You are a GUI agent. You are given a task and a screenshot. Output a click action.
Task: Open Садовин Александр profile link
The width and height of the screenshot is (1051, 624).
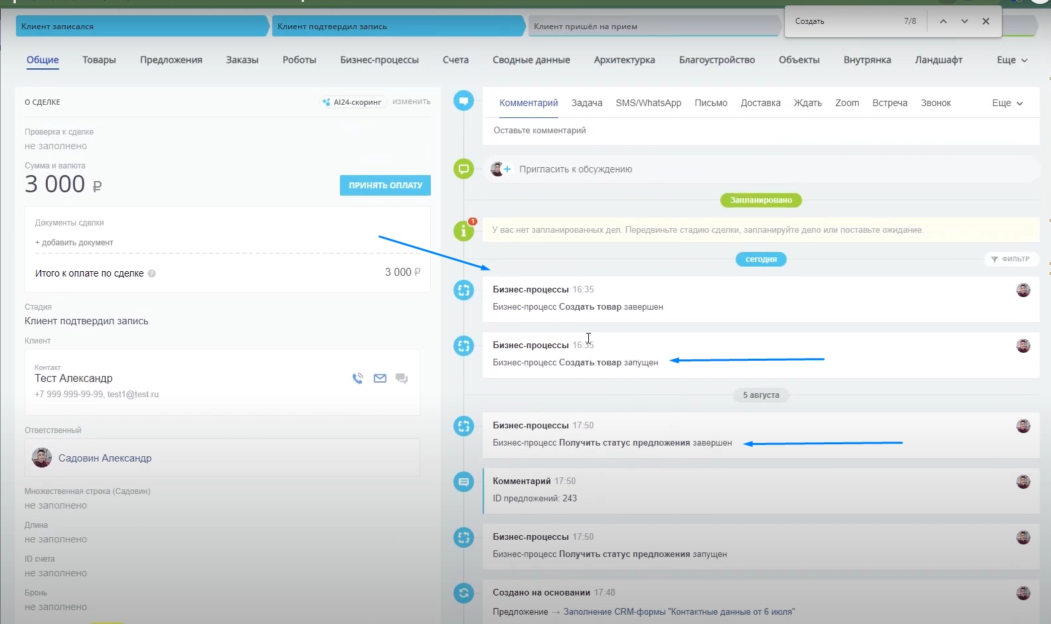tap(105, 458)
